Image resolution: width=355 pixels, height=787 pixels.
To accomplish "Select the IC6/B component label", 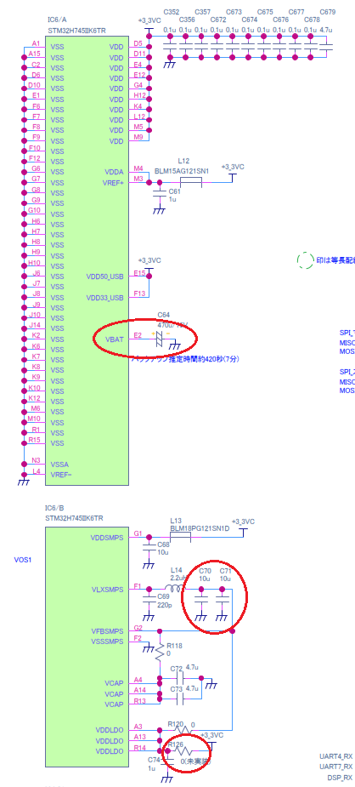I will (x=55, y=508).
